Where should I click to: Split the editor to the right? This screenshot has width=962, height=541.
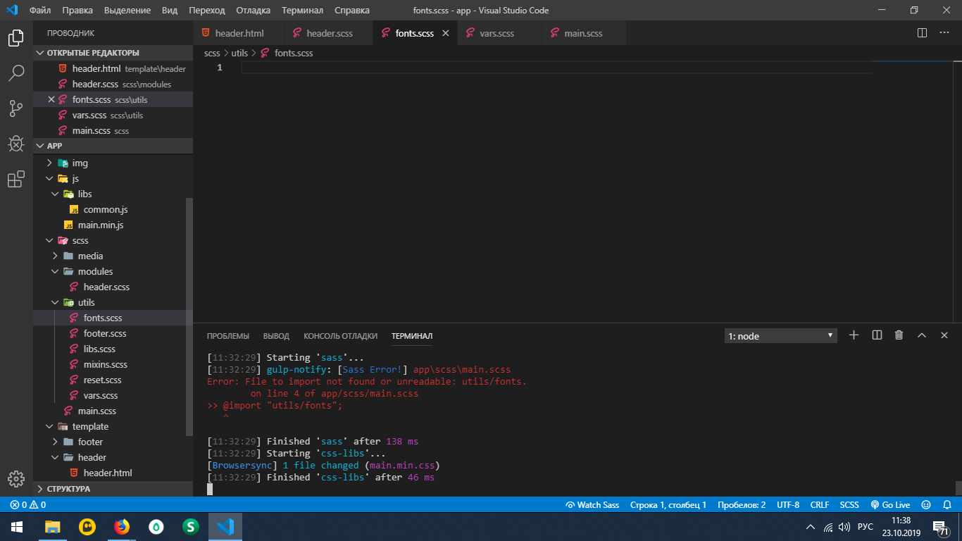[x=922, y=33]
